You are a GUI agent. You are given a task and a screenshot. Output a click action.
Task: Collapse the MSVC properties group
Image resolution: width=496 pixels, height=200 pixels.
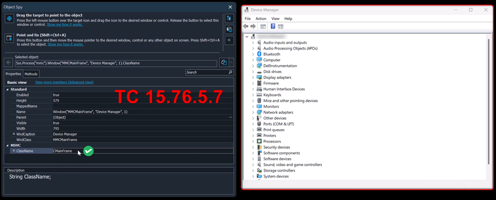7,145
